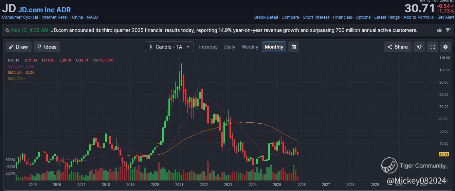Switch to the Intraday timeframe

(x=208, y=47)
